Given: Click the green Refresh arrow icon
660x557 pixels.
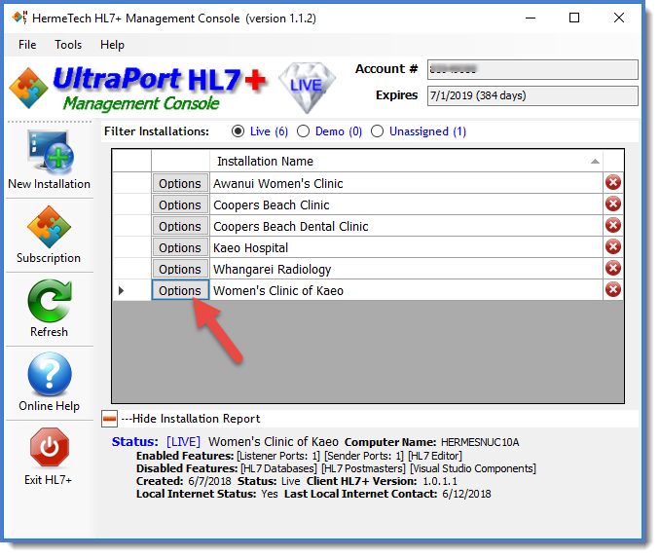Looking at the screenshot, I should click(50, 301).
